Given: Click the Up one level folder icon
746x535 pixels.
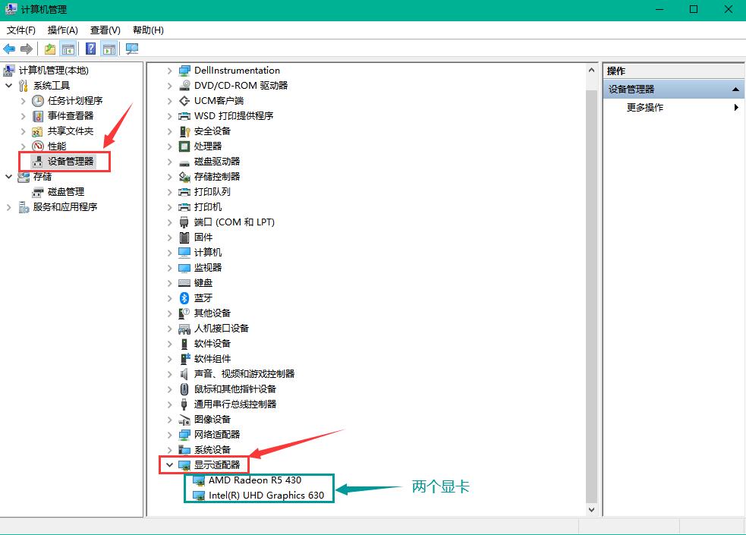Looking at the screenshot, I should click(50, 49).
